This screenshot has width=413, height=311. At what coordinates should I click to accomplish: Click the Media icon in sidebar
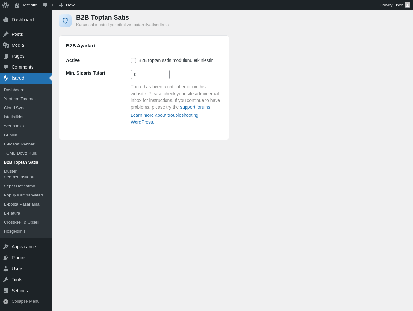[6, 45]
